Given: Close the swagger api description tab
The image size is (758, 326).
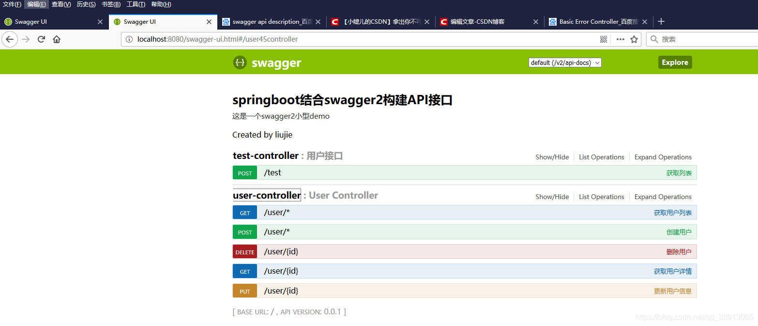Looking at the screenshot, I should [x=318, y=22].
